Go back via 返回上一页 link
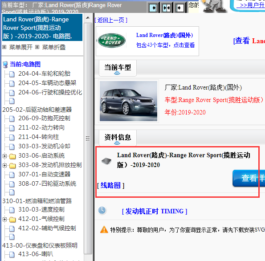Viewport: 265px width, 261px height. pyautogui.click(x=111, y=20)
